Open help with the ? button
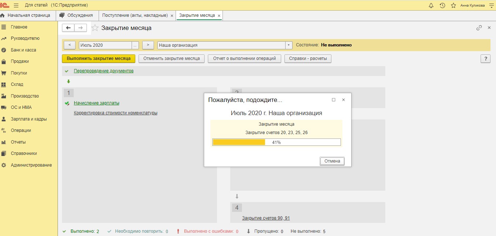The width and height of the screenshot is (496, 236). tap(485, 59)
